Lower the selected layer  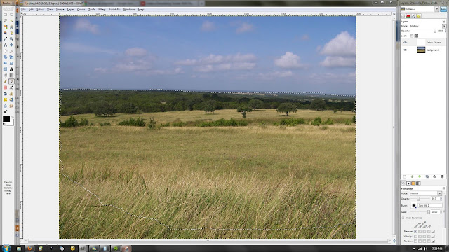[x=420, y=176]
